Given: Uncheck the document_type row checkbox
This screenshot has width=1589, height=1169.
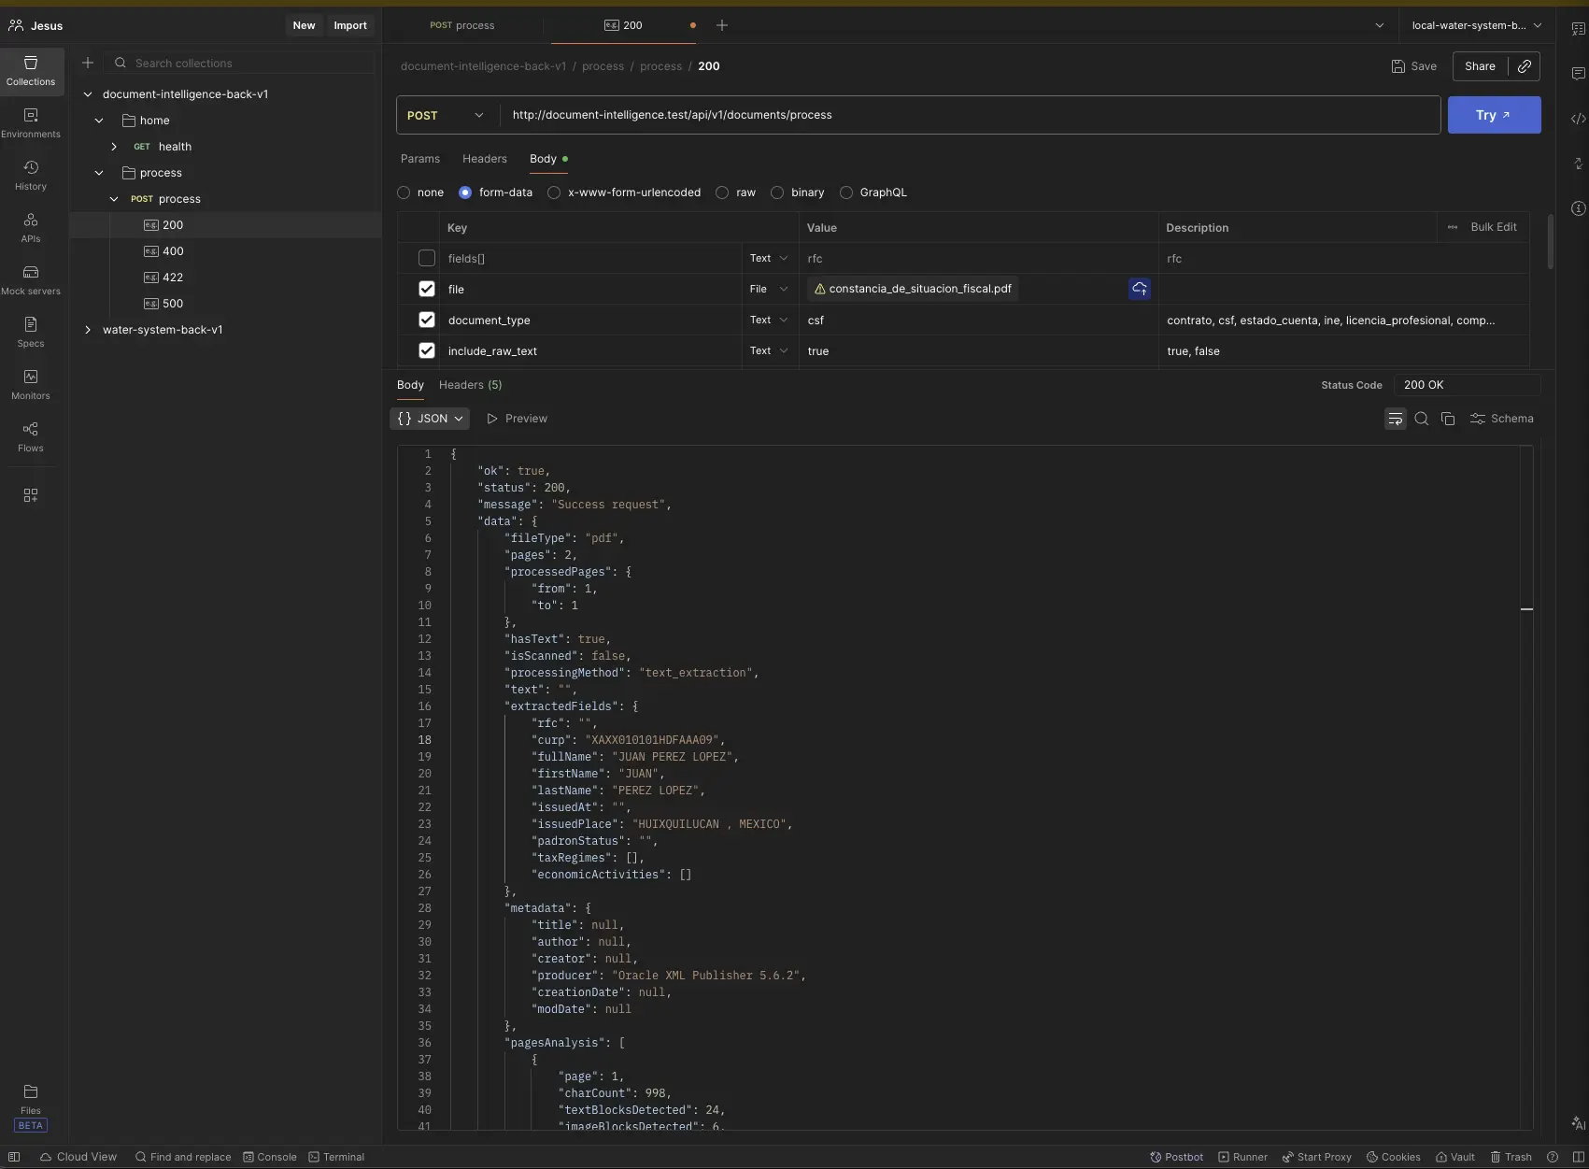Looking at the screenshot, I should (427, 320).
